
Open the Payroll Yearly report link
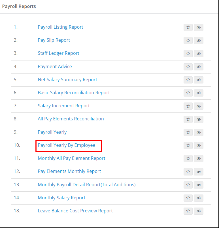[x=52, y=132]
